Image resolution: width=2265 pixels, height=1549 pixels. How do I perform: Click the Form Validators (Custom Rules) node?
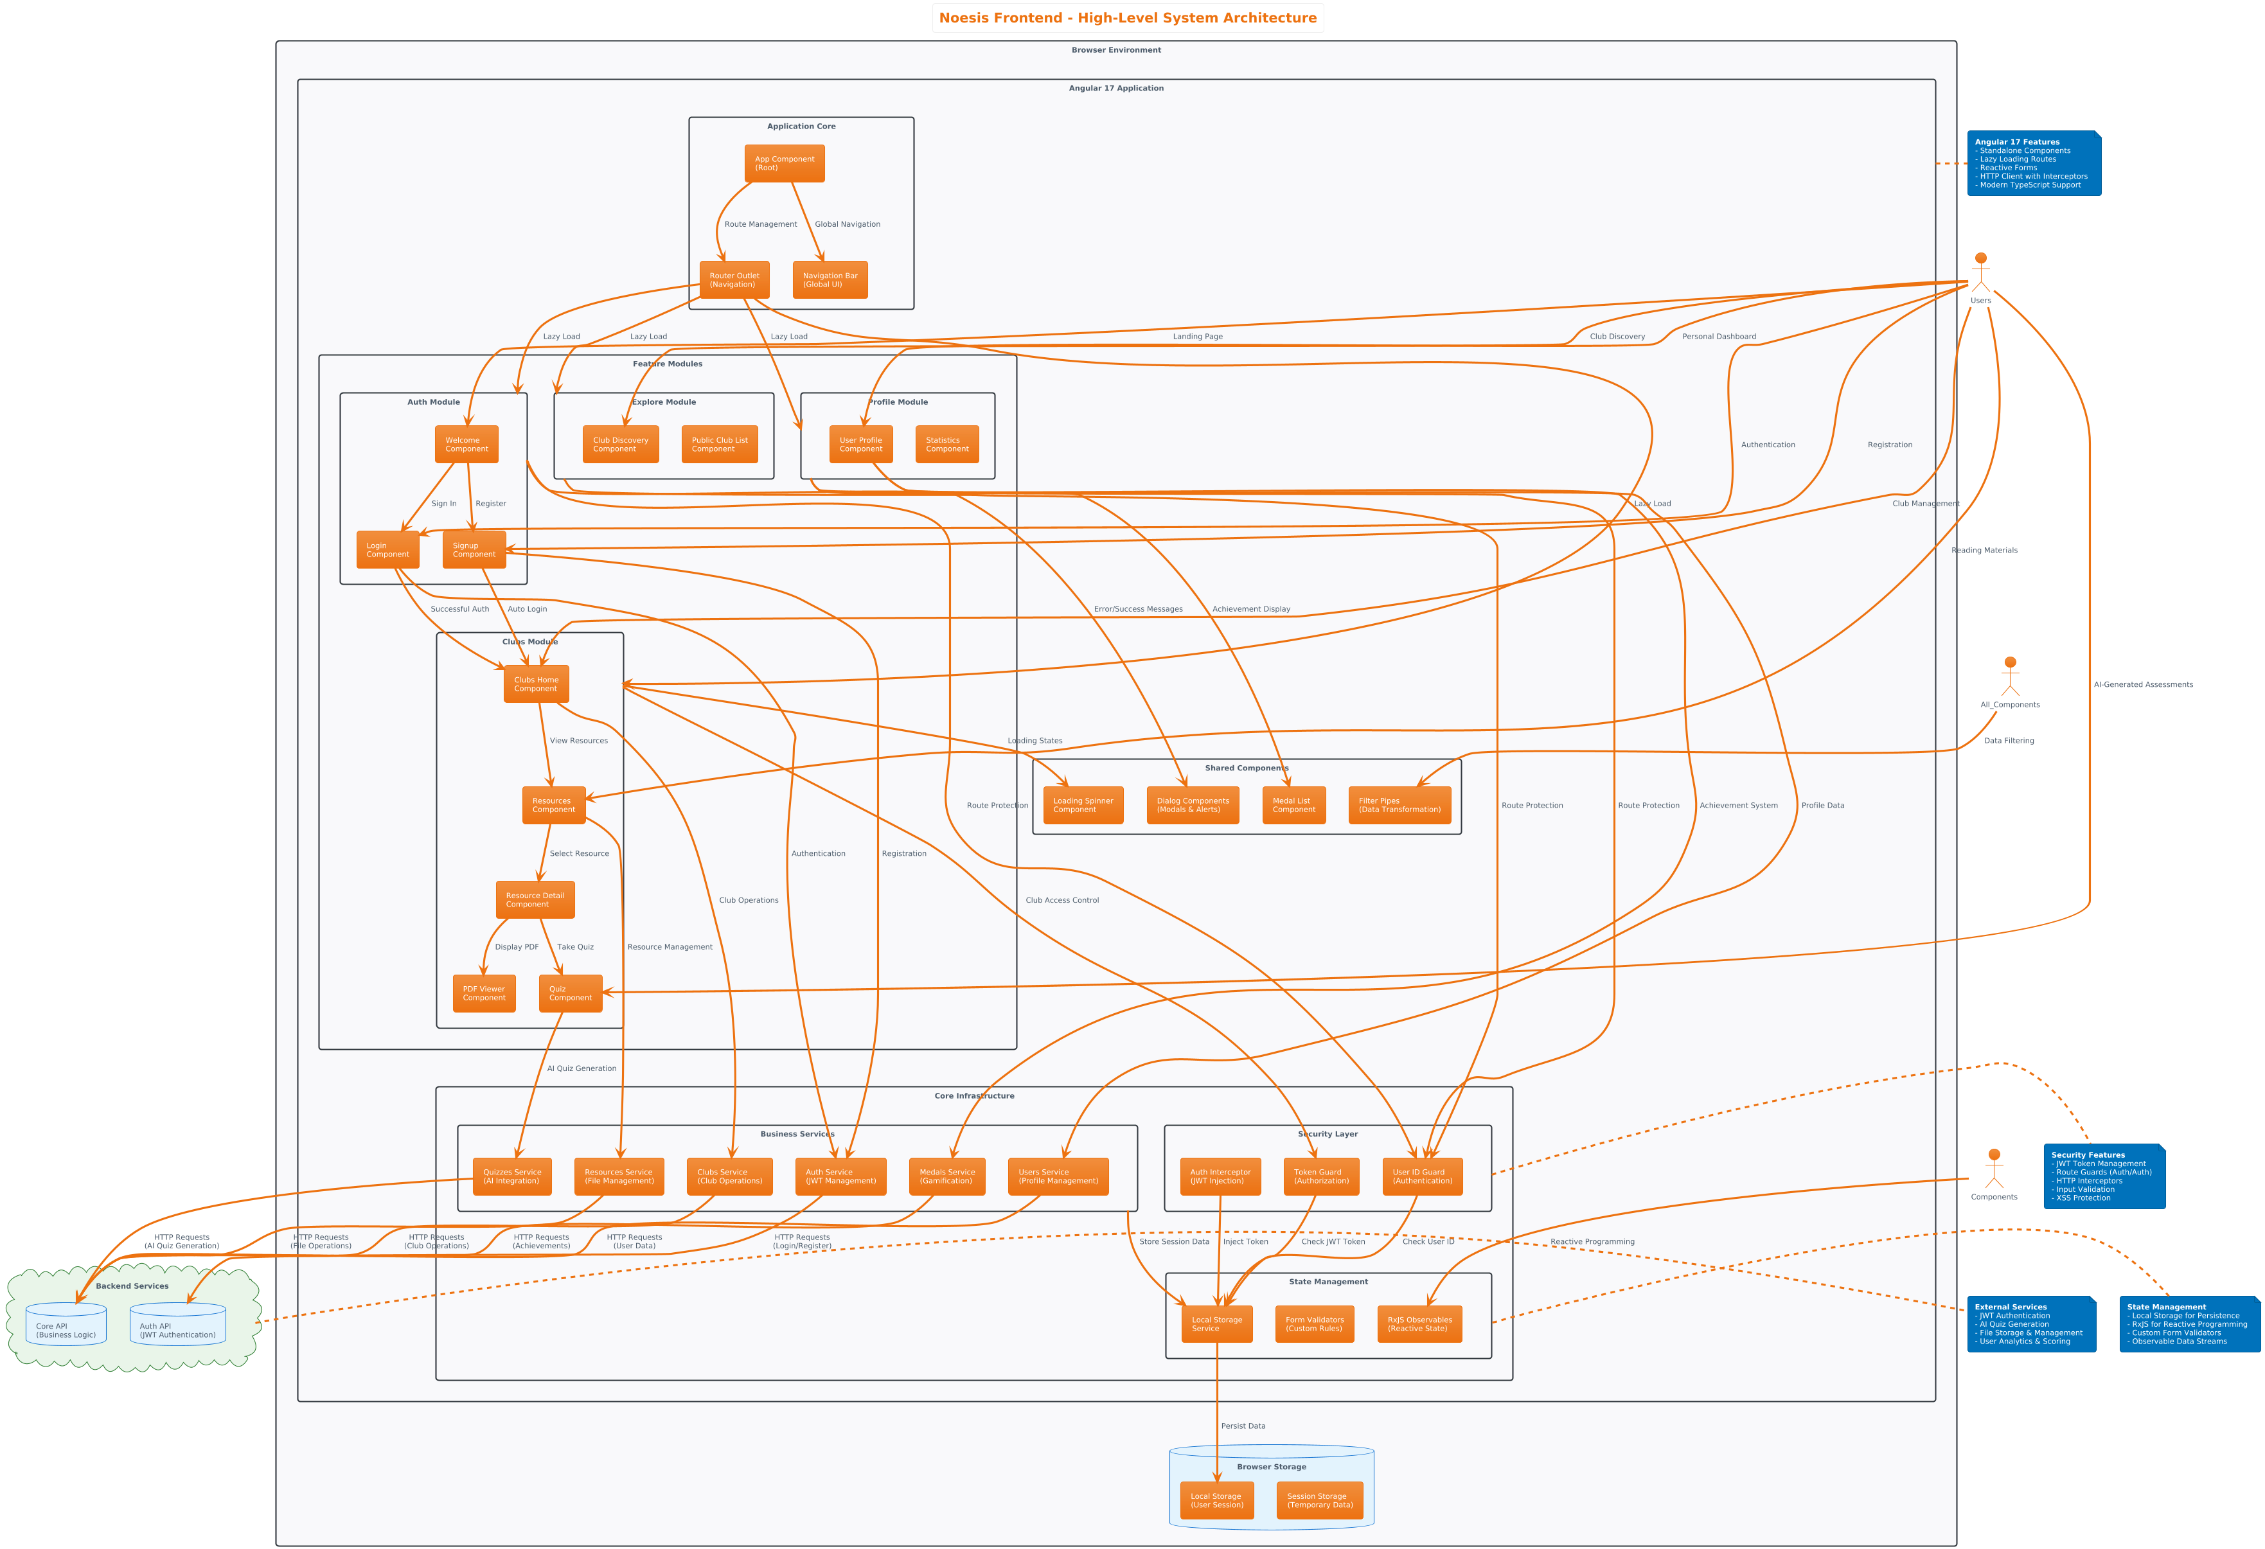[x=1315, y=1324]
